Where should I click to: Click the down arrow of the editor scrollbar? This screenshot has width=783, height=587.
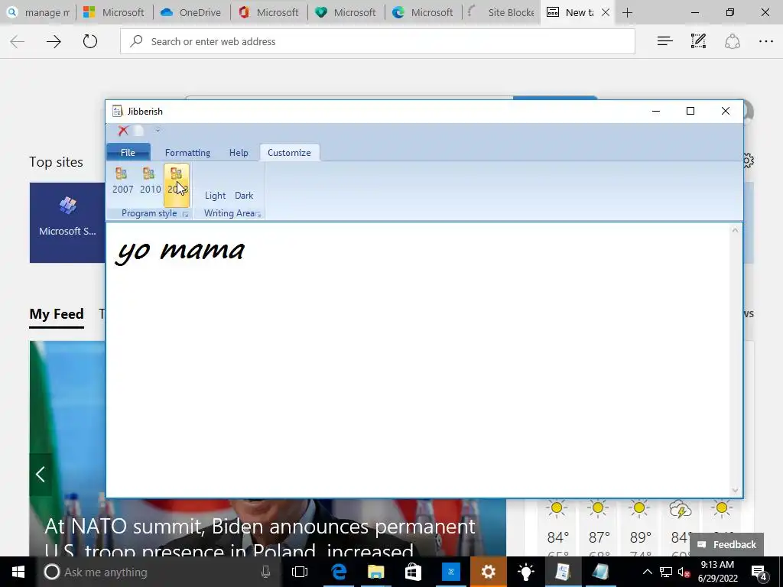(735, 490)
